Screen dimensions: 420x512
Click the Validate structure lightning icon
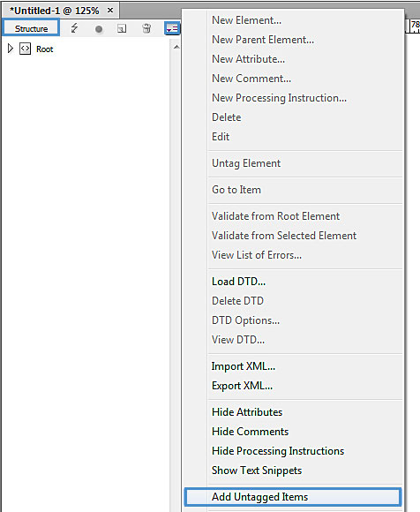point(74,28)
